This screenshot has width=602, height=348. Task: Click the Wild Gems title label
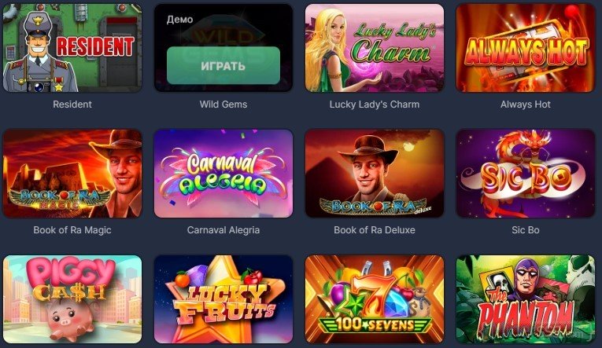[223, 104]
